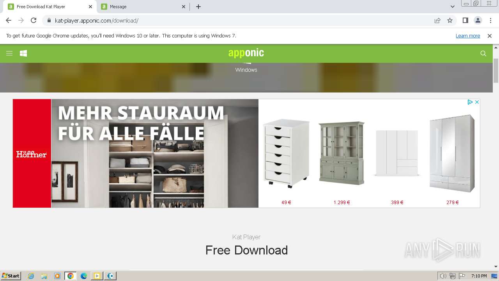Screen dimensions: 499x281
Task: Click the scrollbar down arrow
Action: coord(496,267)
